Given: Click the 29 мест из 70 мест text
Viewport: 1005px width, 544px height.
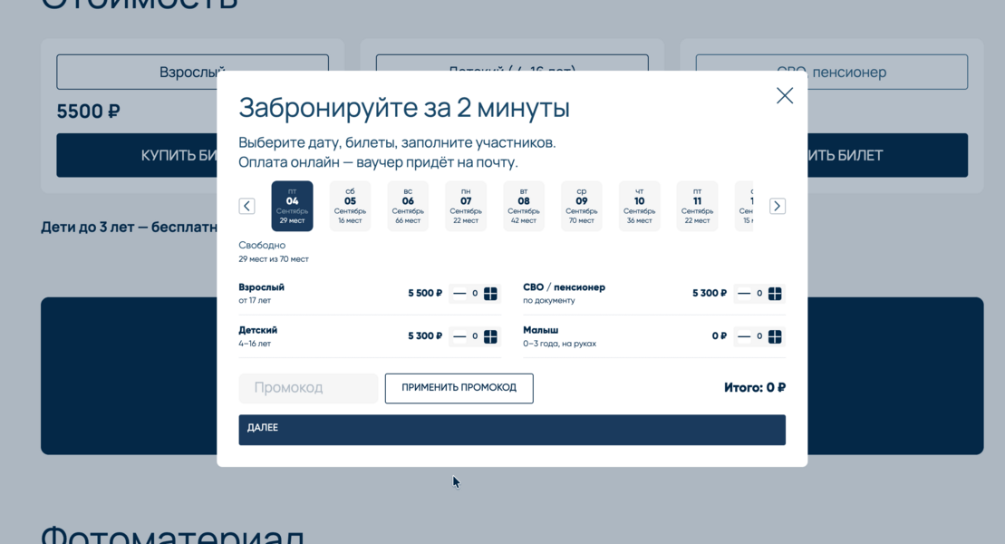Looking at the screenshot, I should pyautogui.click(x=274, y=259).
